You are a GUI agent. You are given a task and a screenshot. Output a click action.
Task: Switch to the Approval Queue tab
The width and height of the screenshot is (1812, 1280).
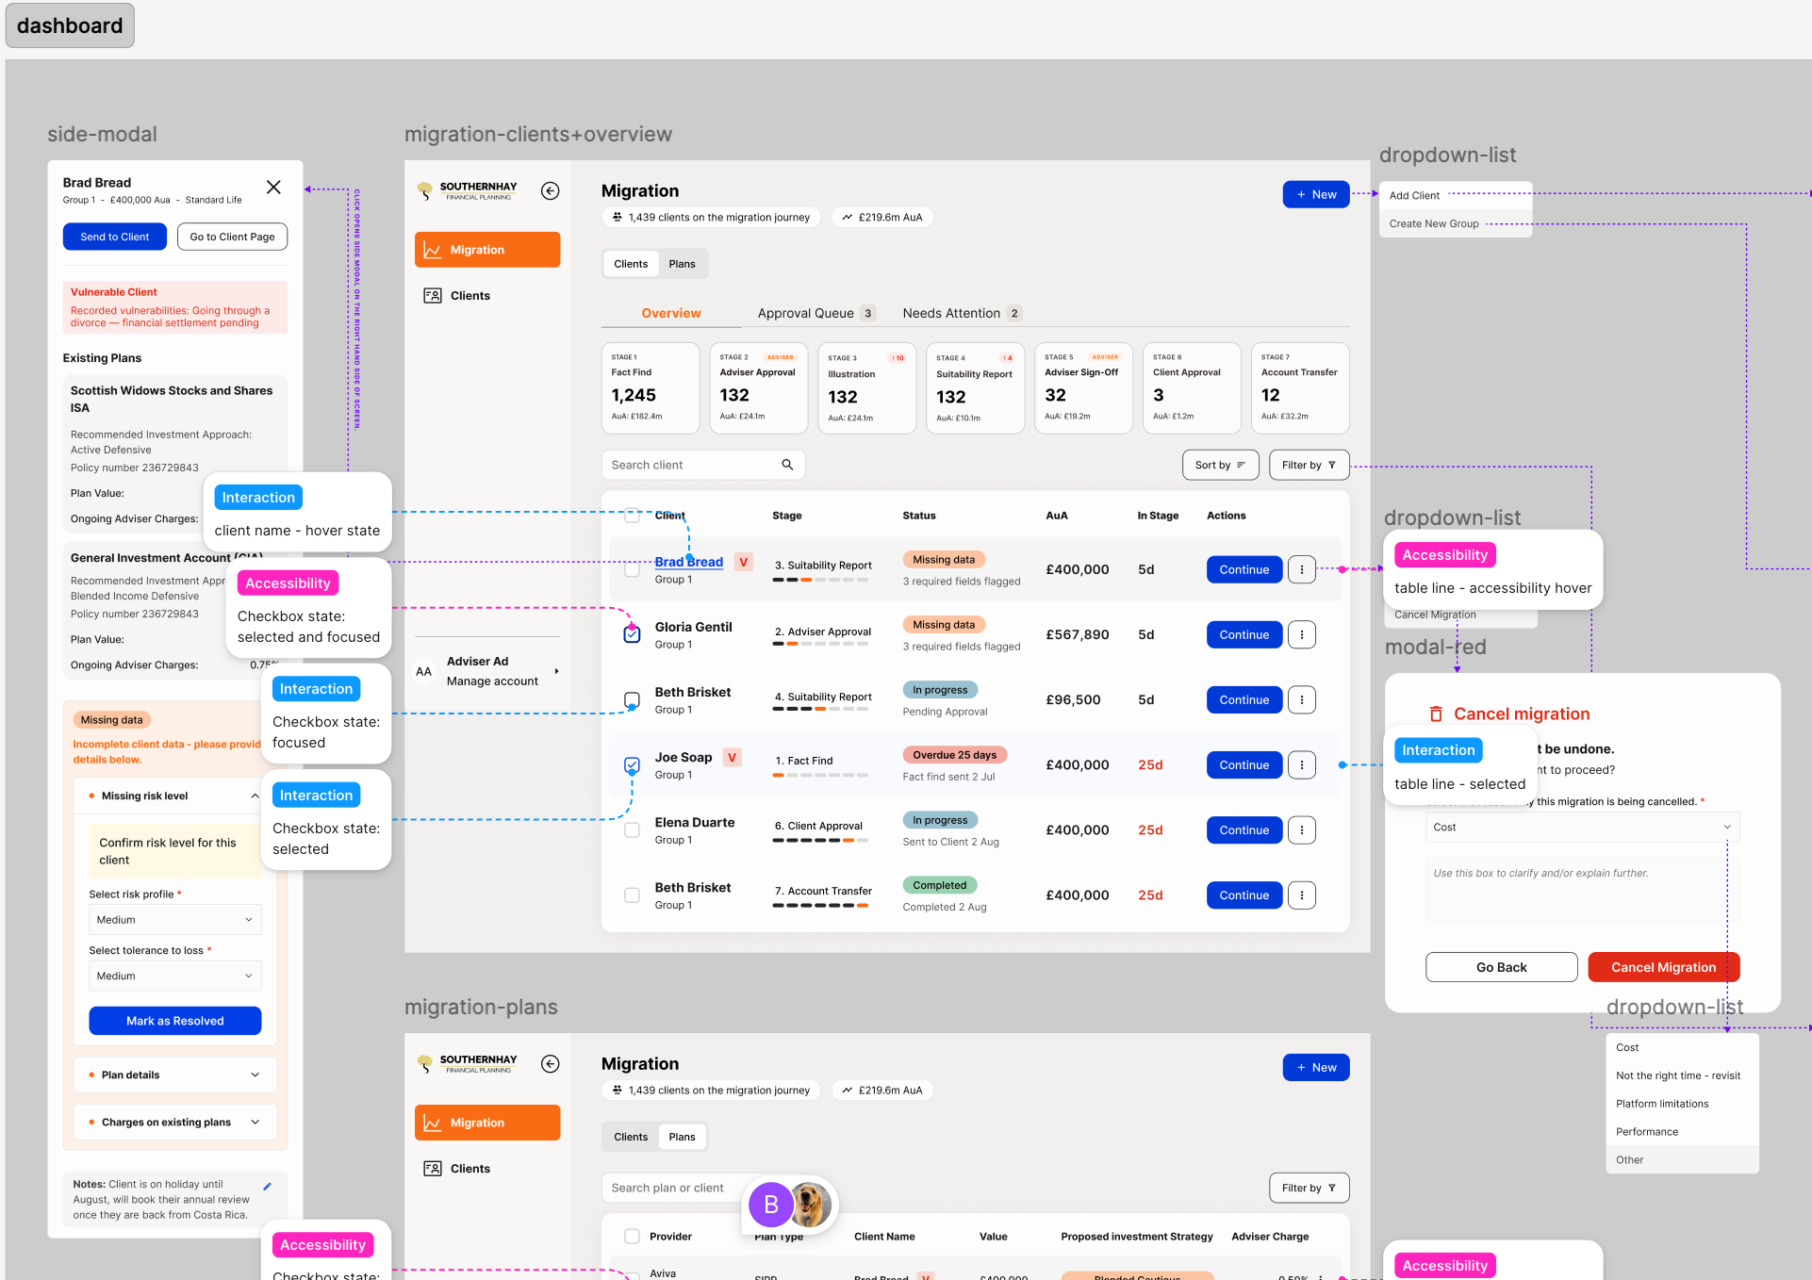point(815,313)
